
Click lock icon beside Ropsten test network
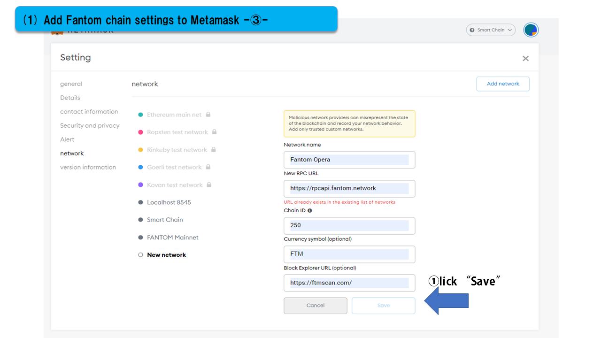214,132
